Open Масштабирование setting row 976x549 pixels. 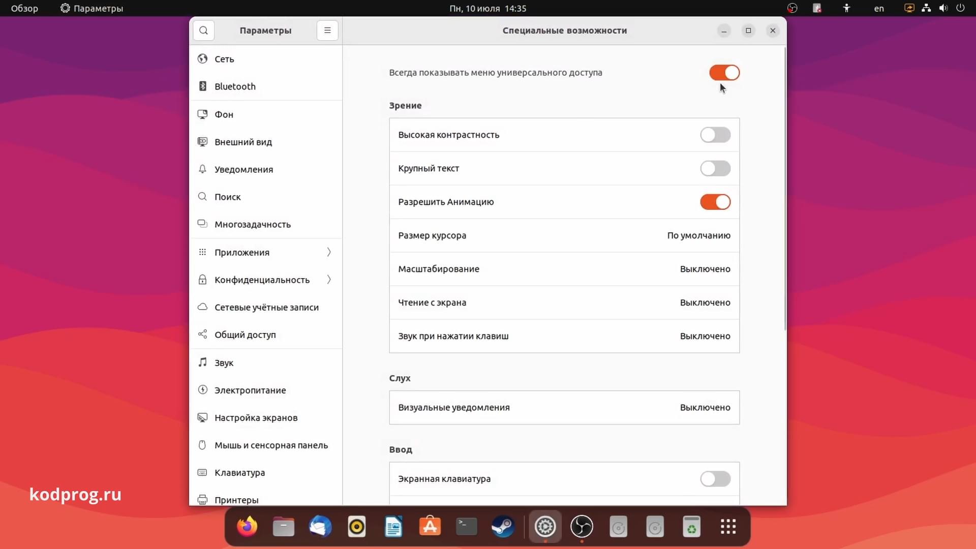click(x=564, y=269)
